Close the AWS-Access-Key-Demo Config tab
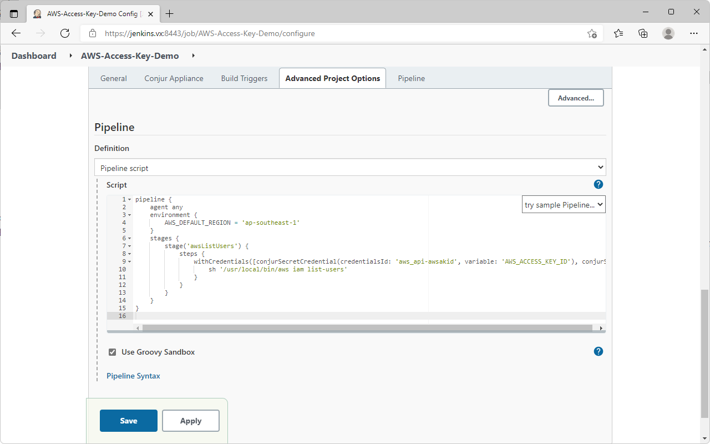 click(151, 14)
